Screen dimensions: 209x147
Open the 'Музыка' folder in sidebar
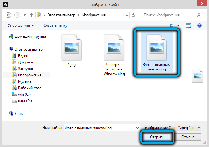pyautogui.click(x=24, y=81)
